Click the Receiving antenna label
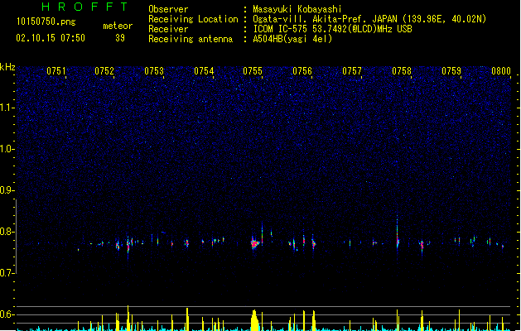The height and width of the screenshot is (331, 521). pos(191,39)
